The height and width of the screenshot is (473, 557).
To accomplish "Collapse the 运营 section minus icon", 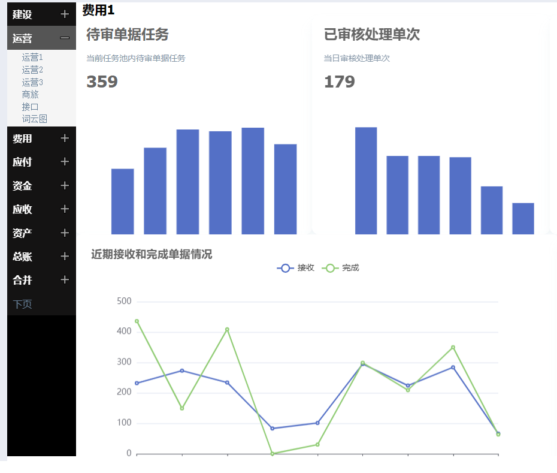I will 65,38.
